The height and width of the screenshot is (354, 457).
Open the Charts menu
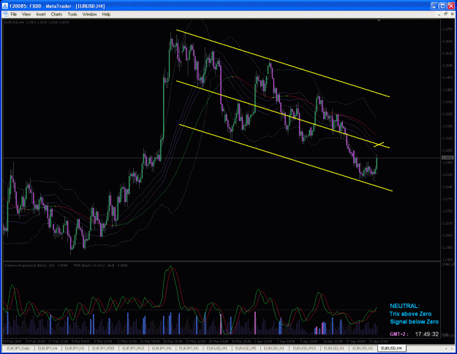(x=56, y=15)
